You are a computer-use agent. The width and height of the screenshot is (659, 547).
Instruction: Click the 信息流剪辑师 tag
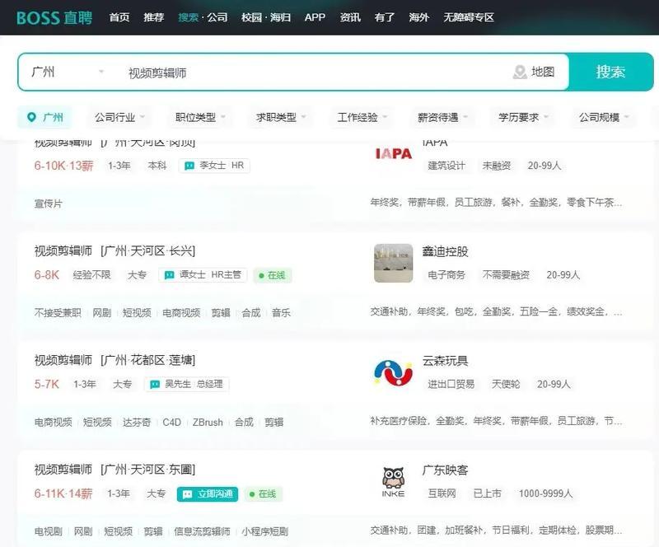click(202, 531)
